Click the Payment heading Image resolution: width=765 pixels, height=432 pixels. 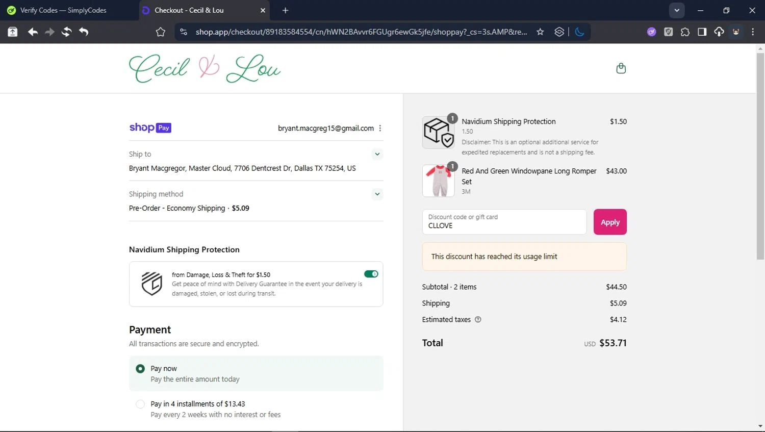click(x=150, y=330)
